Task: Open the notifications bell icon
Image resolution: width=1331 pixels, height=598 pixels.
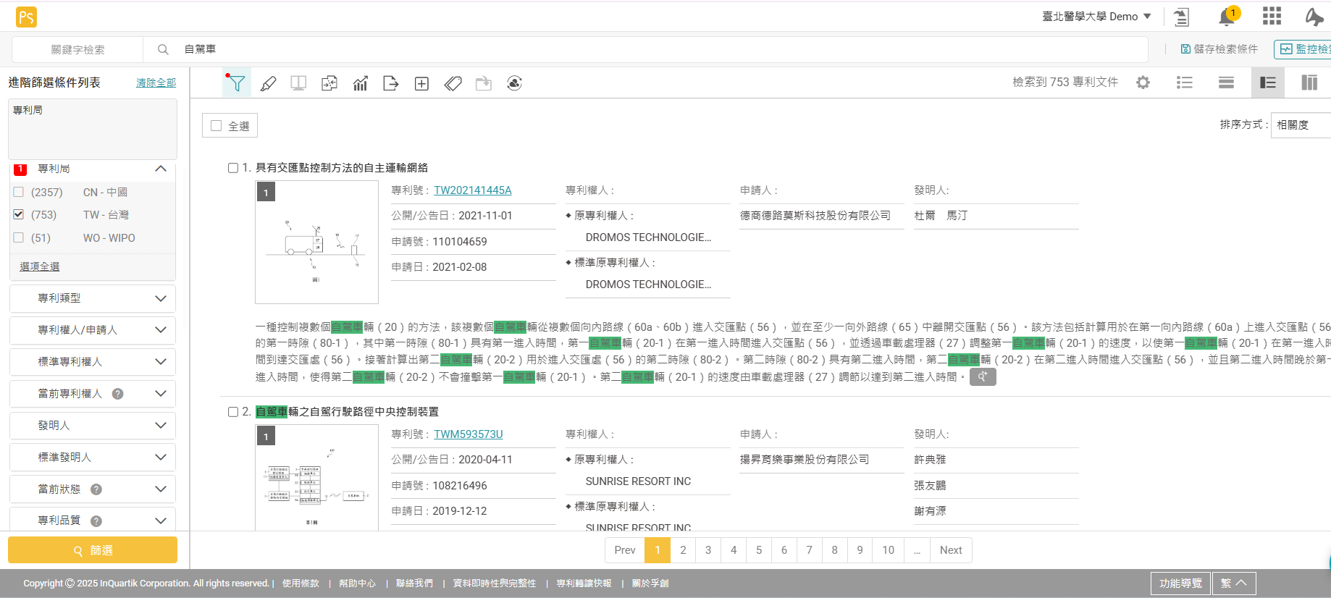Action: [x=1226, y=17]
